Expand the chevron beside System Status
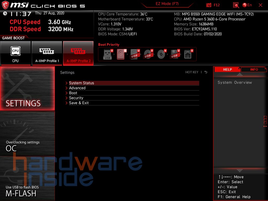 tap(66, 83)
